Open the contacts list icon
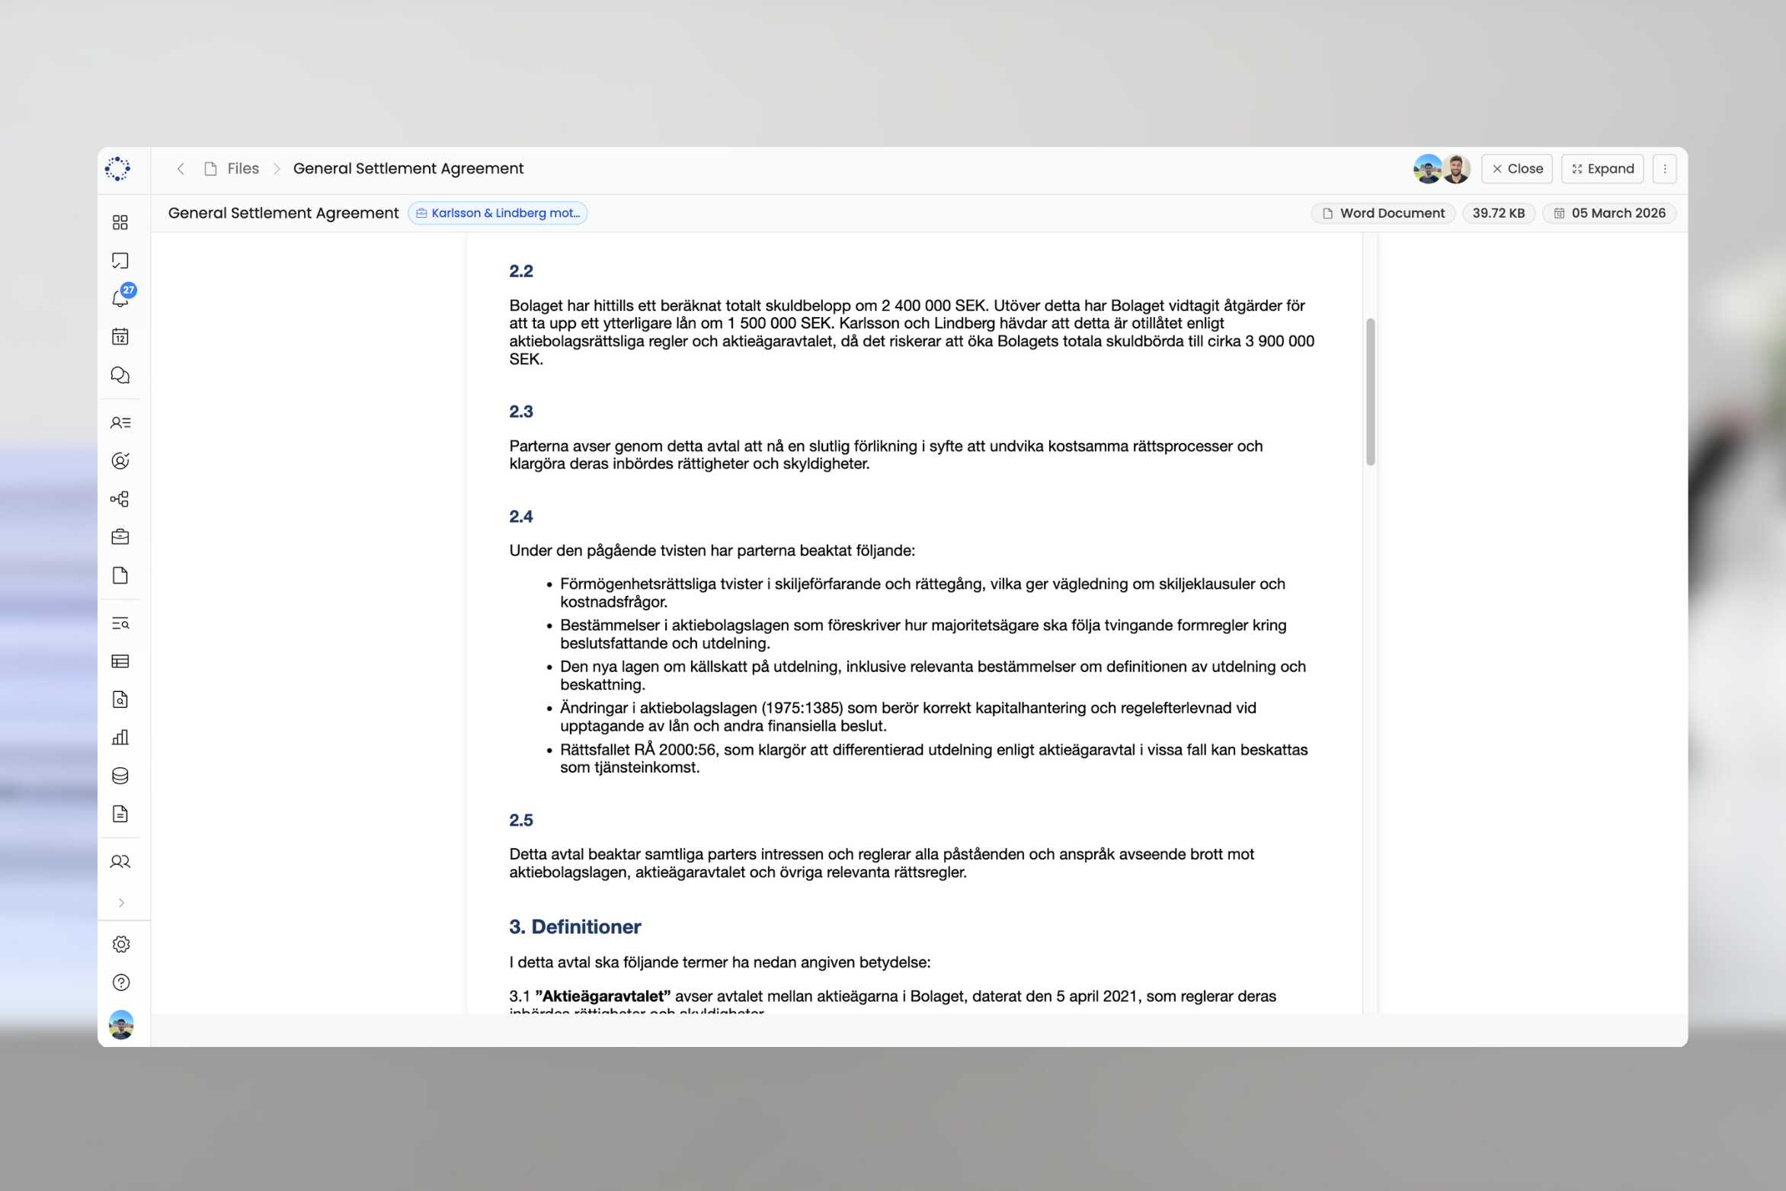 120,423
